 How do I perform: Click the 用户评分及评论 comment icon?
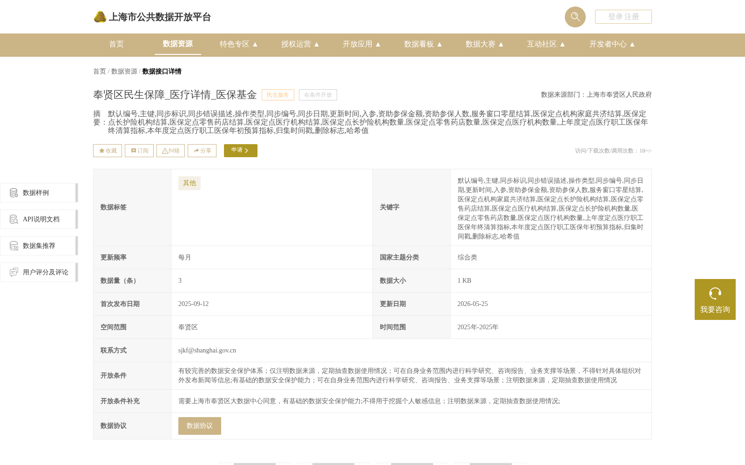(x=14, y=272)
